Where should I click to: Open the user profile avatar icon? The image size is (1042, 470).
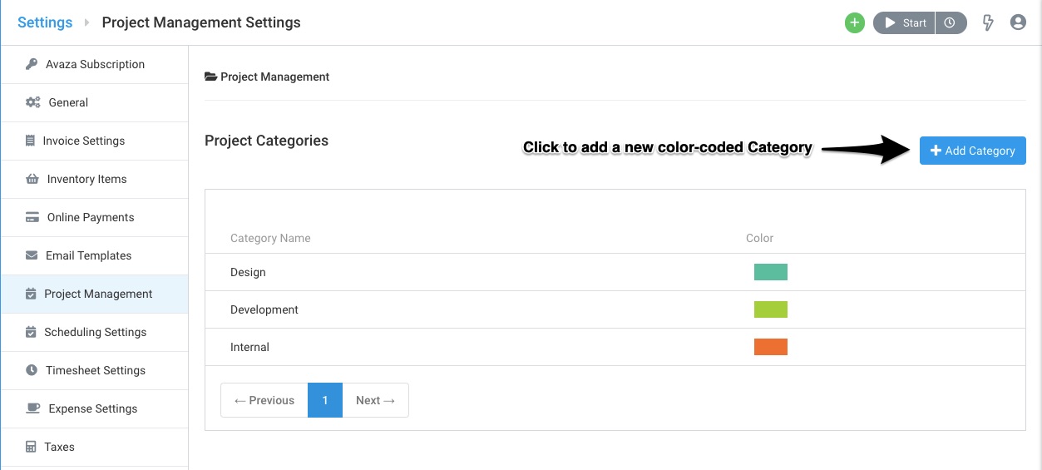point(1018,22)
